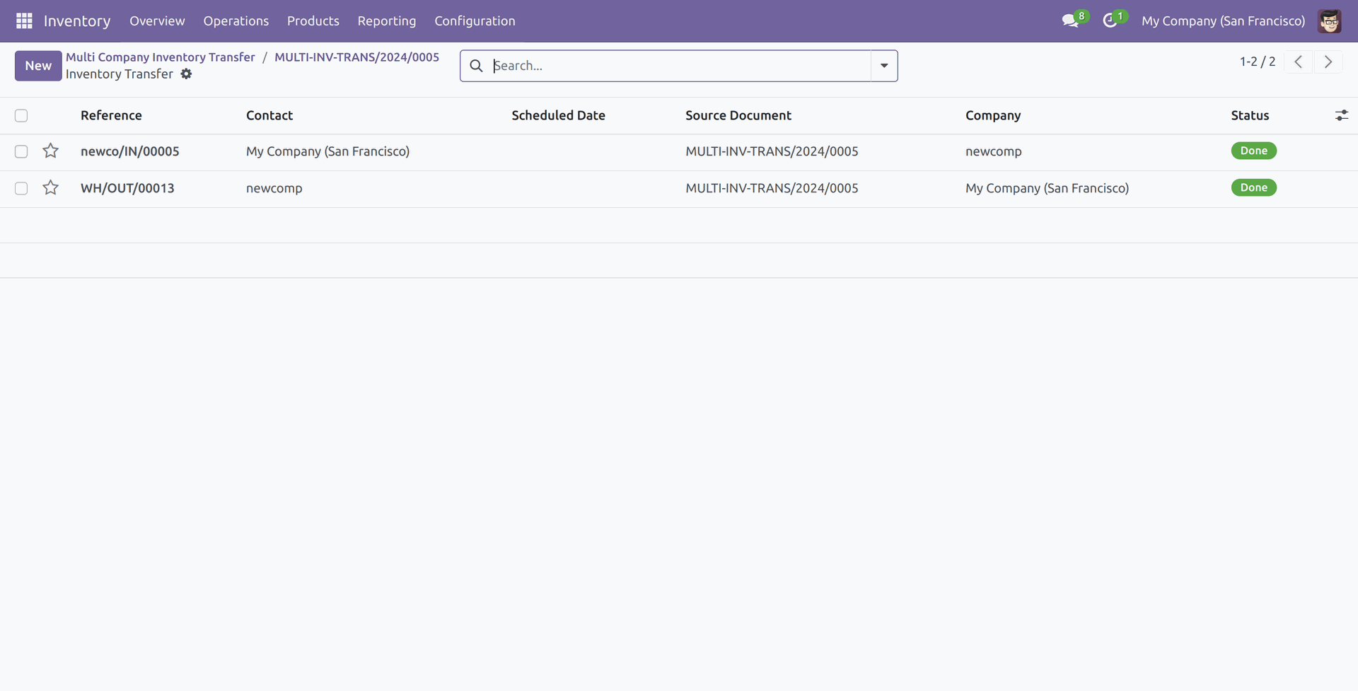Click the user avatar picture
The height and width of the screenshot is (691, 1358).
(x=1329, y=21)
